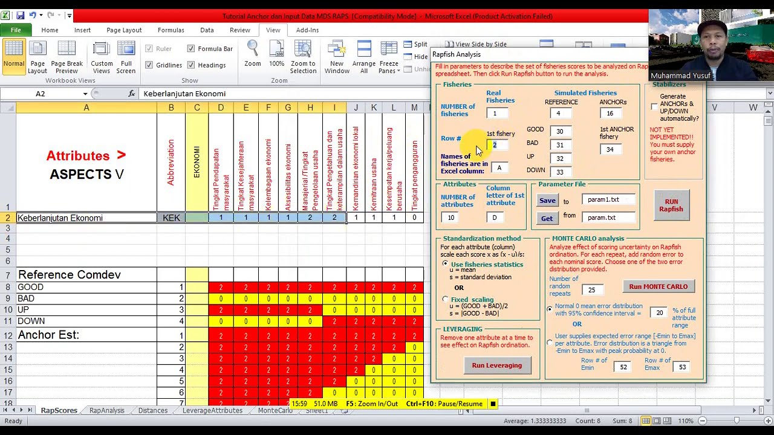Click the insert function fx icon
Screen dimensions: 774x435
pyautogui.click(x=132, y=94)
